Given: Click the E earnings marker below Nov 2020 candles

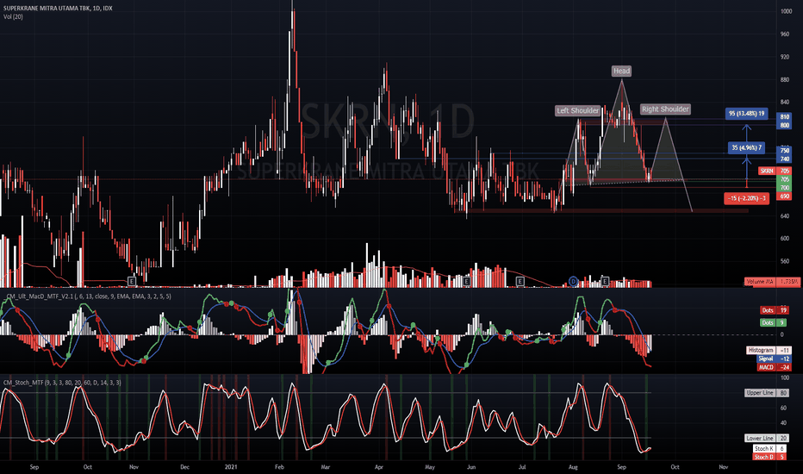Looking at the screenshot, I should point(132,281).
